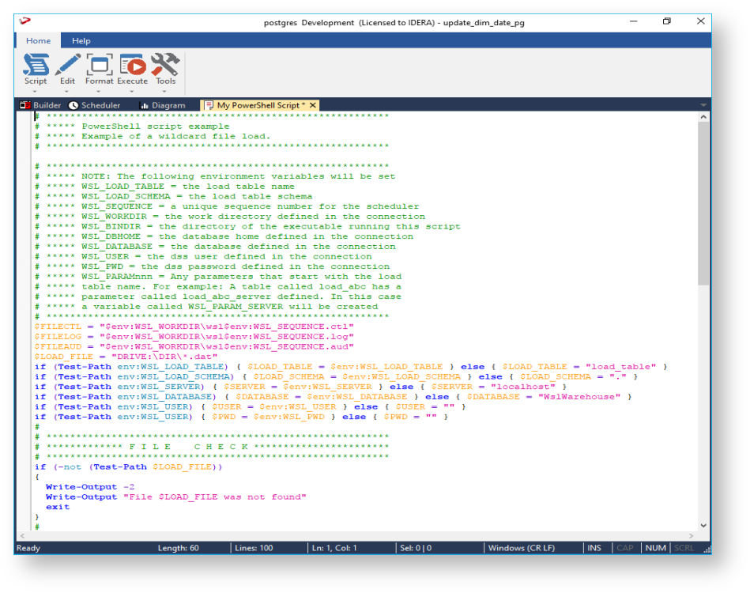Switch to the Builder tab

(x=40, y=105)
